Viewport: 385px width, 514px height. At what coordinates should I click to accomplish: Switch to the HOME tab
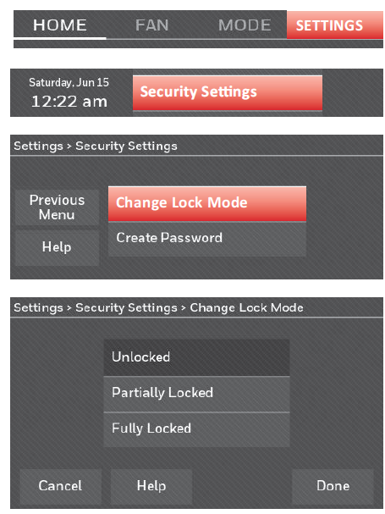(x=60, y=25)
